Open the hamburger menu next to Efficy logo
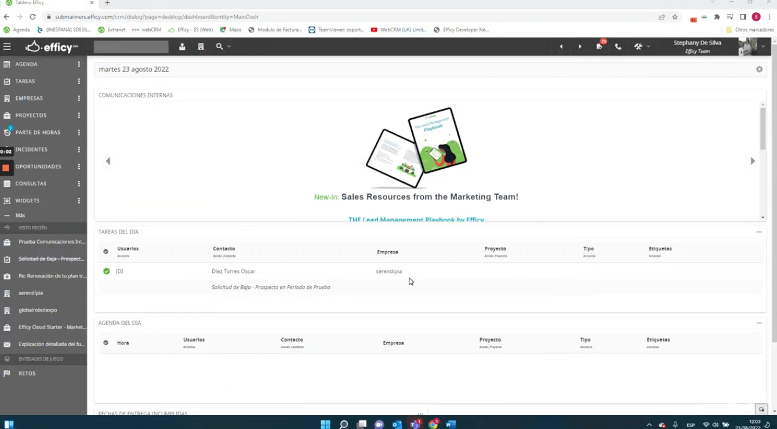Screen dimensions: 777x429 pyautogui.click(x=8, y=46)
